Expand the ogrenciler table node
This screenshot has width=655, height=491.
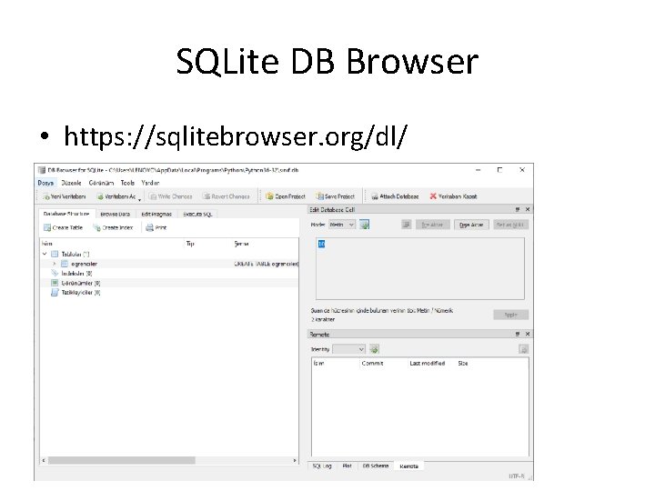click(55, 264)
